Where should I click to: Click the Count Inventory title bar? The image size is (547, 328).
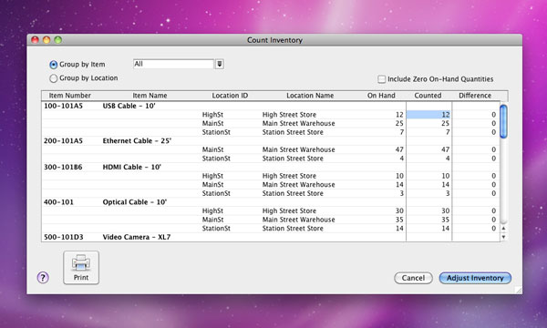coord(274,40)
